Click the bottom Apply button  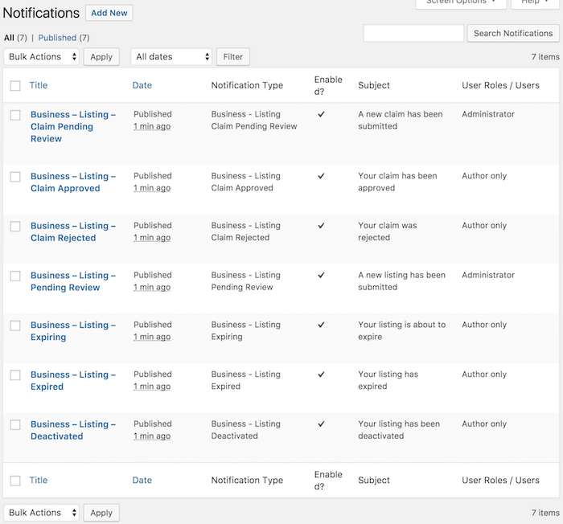coord(101,513)
